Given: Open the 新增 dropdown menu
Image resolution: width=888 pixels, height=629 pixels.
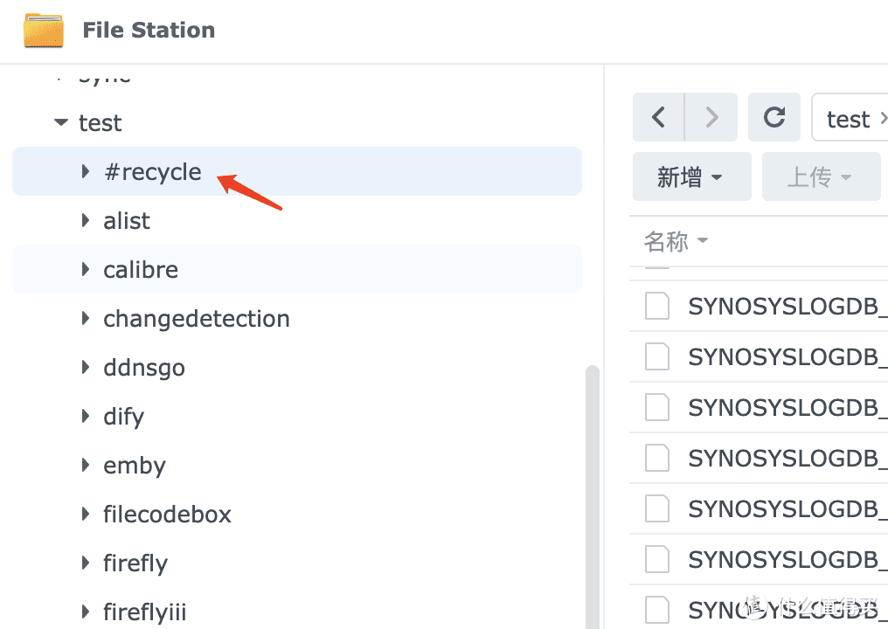Looking at the screenshot, I should tap(690, 177).
